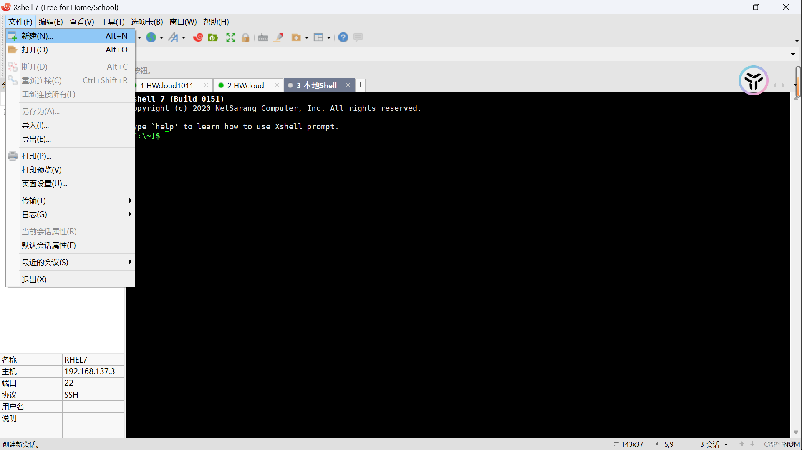Click the highlighter pen icon
This screenshot has height=450, width=802.
point(278,38)
